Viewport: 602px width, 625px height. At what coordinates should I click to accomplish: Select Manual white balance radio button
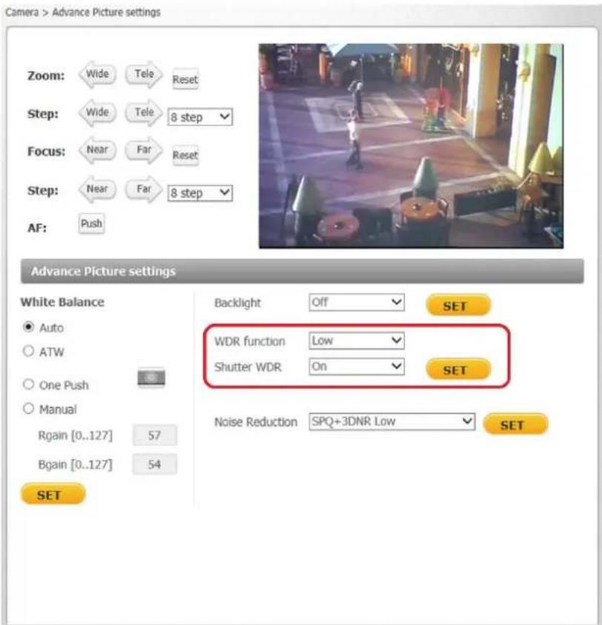point(28,409)
